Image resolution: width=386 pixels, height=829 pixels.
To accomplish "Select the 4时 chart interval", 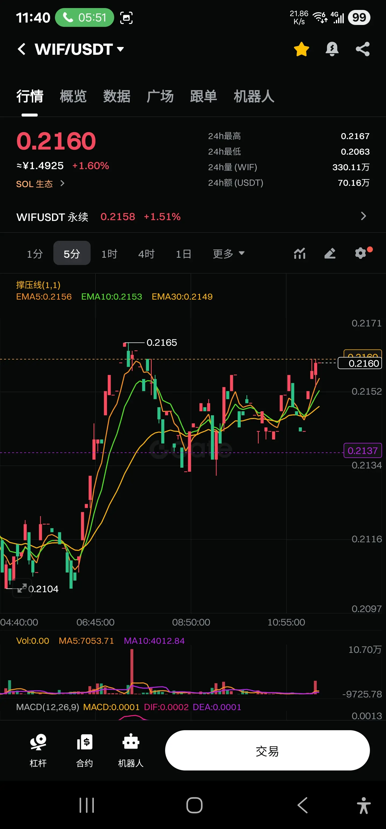I will coord(147,254).
